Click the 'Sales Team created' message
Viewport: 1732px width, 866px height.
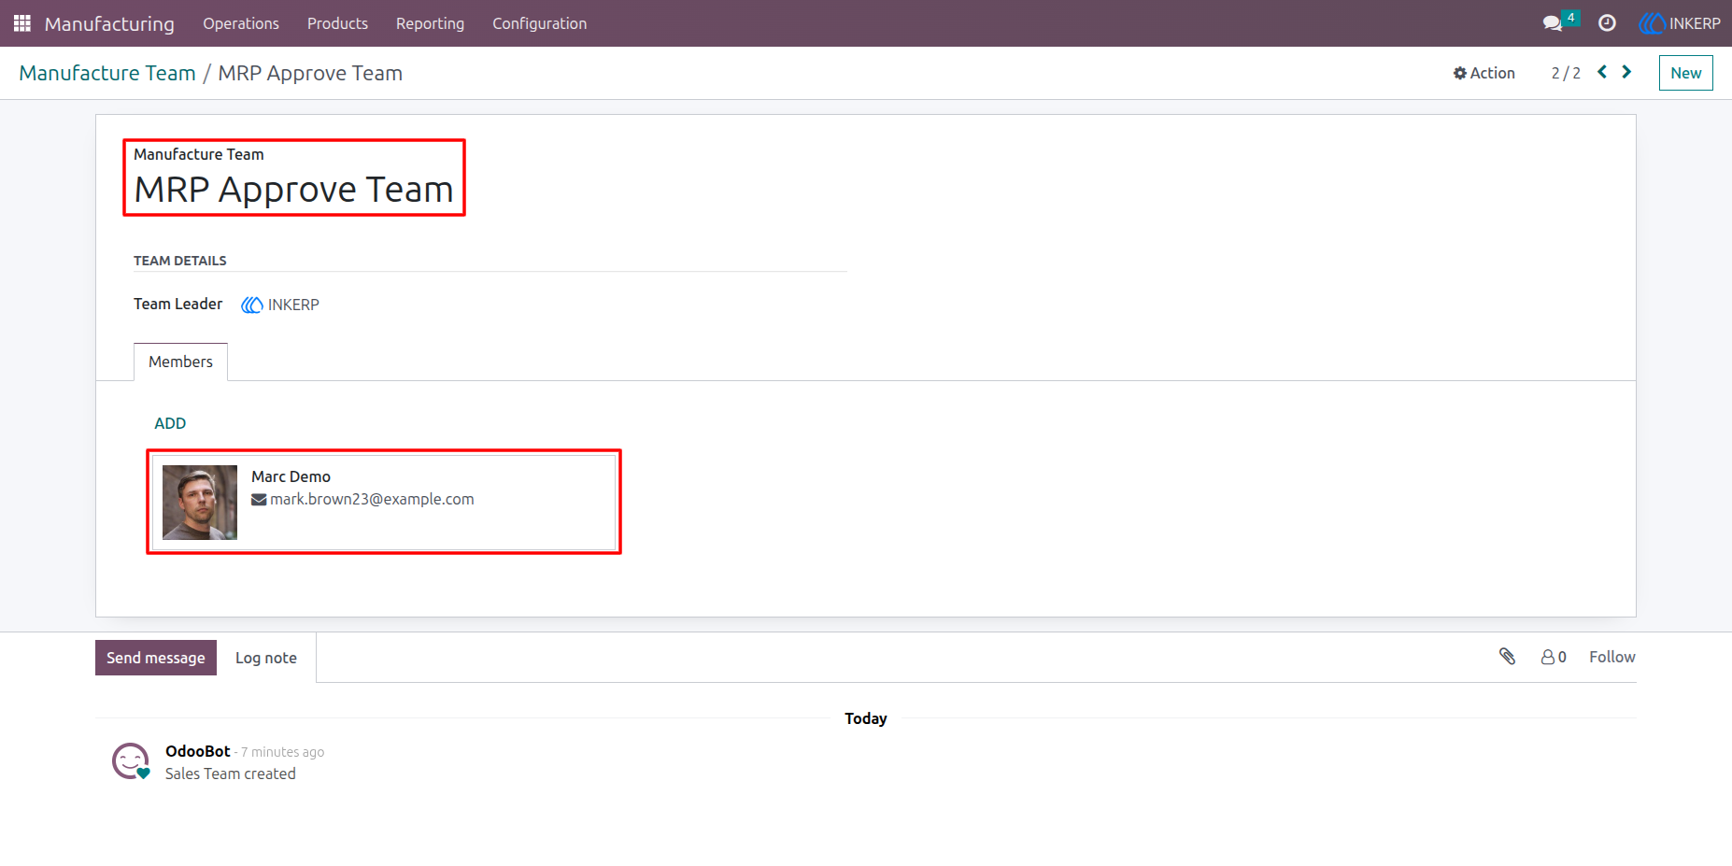pyautogui.click(x=231, y=774)
